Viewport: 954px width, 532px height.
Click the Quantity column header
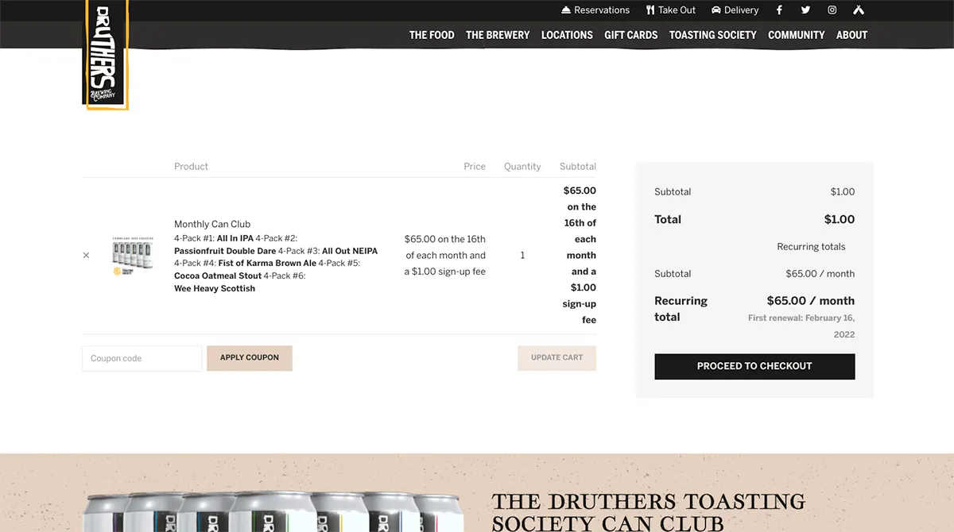pyautogui.click(x=522, y=167)
